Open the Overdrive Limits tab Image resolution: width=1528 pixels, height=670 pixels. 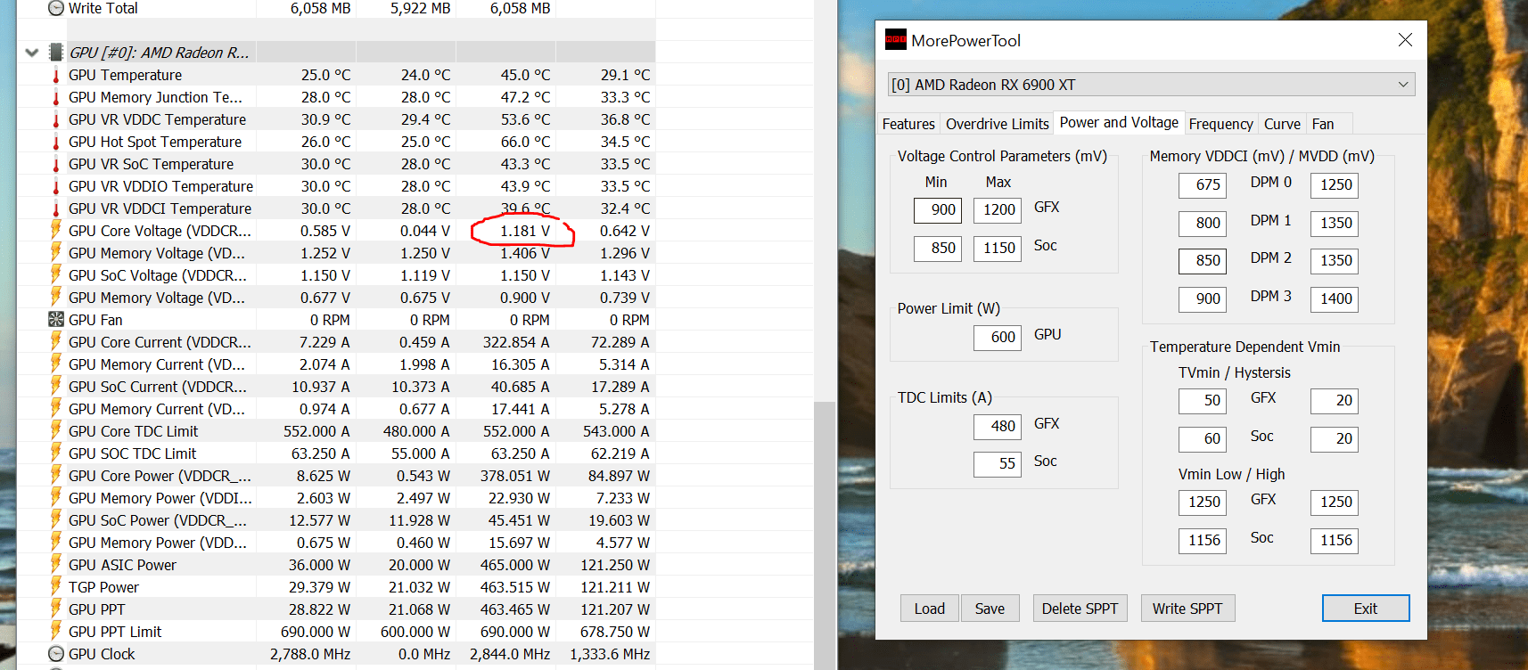pyautogui.click(x=998, y=124)
